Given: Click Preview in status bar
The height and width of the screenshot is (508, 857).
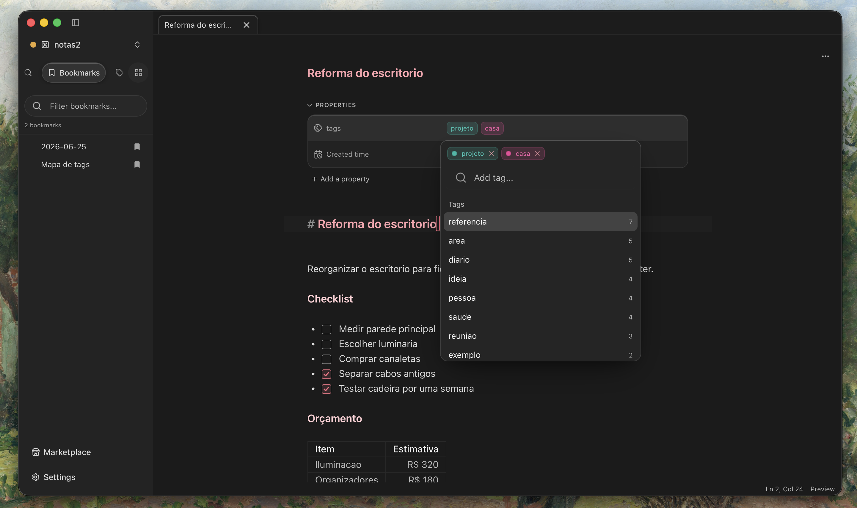Looking at the screenshot, I should pyautogui.click(x=822, y=489).
